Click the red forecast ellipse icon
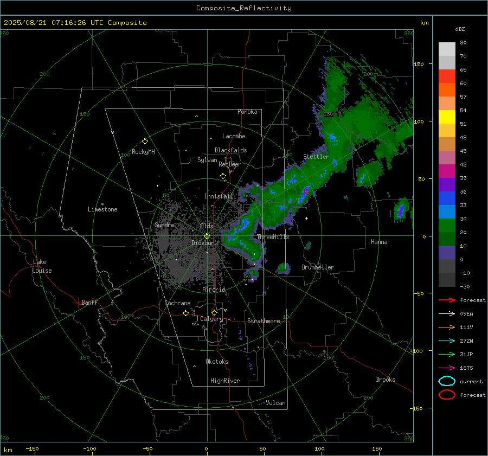This screenshot has width=488, height=456. click(x=447, y=395)
